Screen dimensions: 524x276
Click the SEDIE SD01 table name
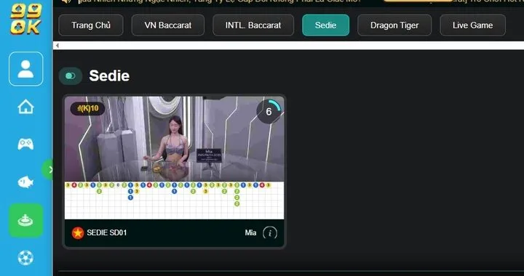[106, 232]
